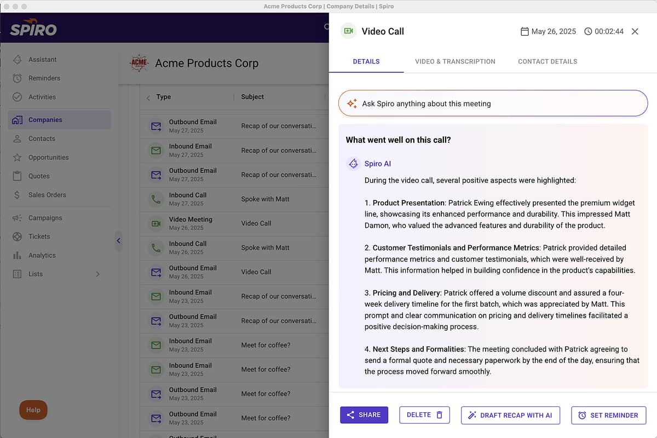Click the Acme Products Corp company title

207,64
